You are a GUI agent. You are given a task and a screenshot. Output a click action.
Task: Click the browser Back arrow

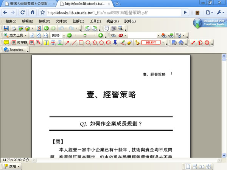point(5,12)
